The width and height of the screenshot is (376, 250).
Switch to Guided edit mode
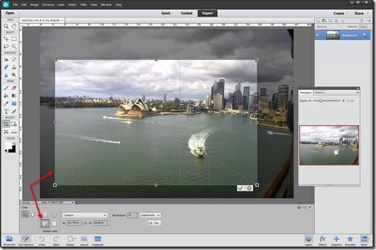(186, 13)
